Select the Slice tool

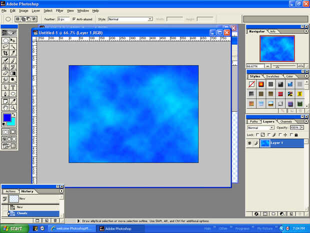click(x=13, y=53)
